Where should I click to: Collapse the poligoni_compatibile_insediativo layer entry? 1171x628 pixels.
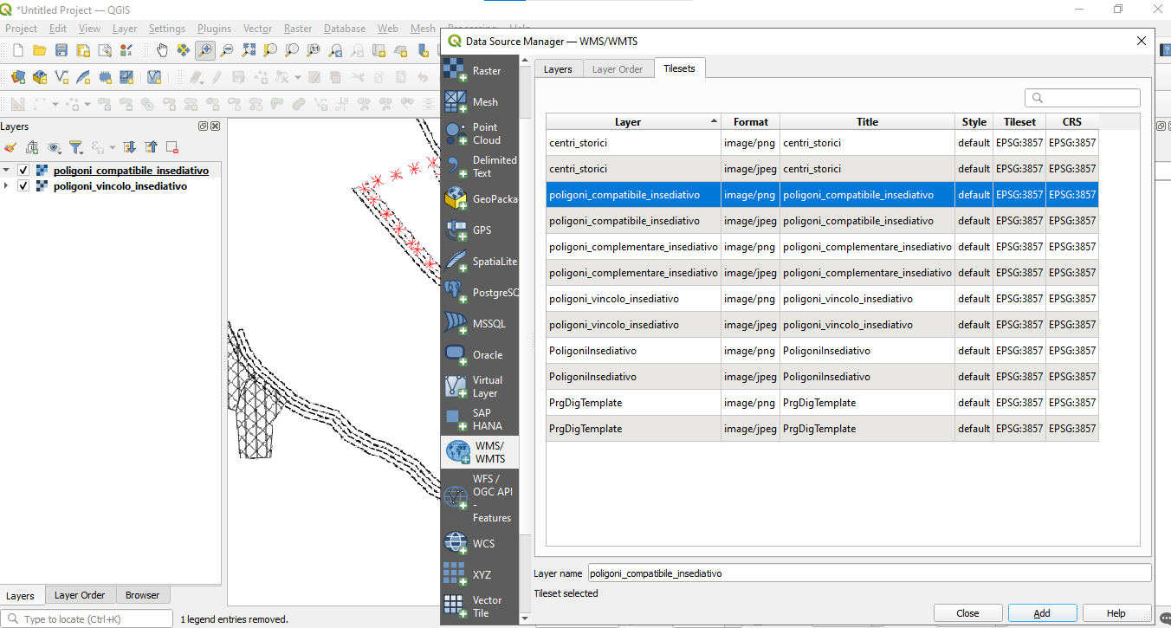click(x=7, y=170)
